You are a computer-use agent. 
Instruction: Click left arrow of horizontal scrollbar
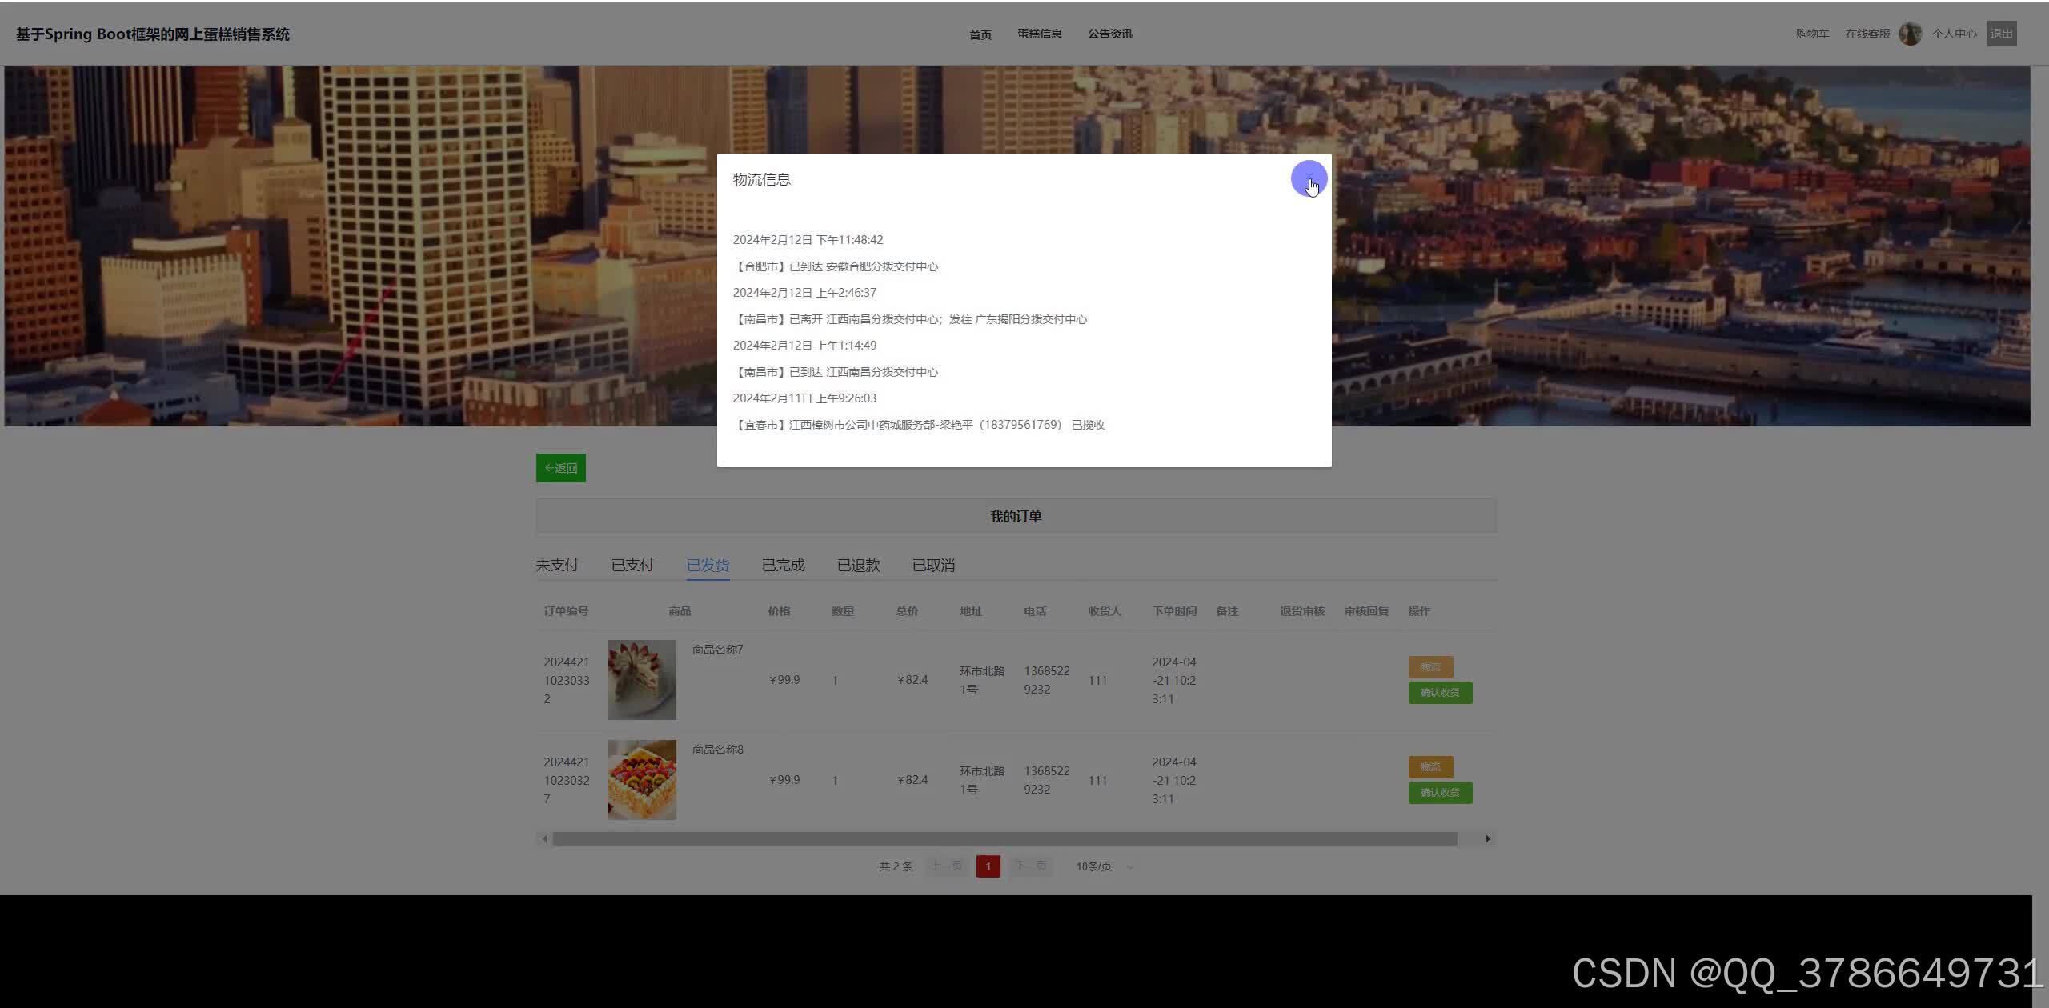point(545,838)
